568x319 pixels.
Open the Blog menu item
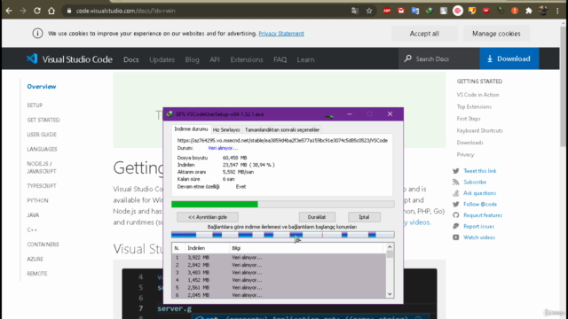pyautogui.click(x=192, y=59)
